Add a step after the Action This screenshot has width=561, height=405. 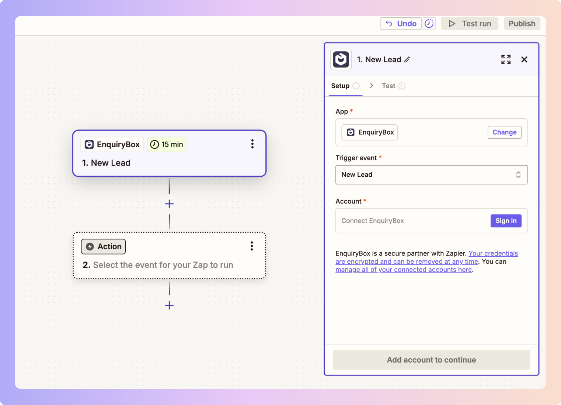(x=169, y=305)
